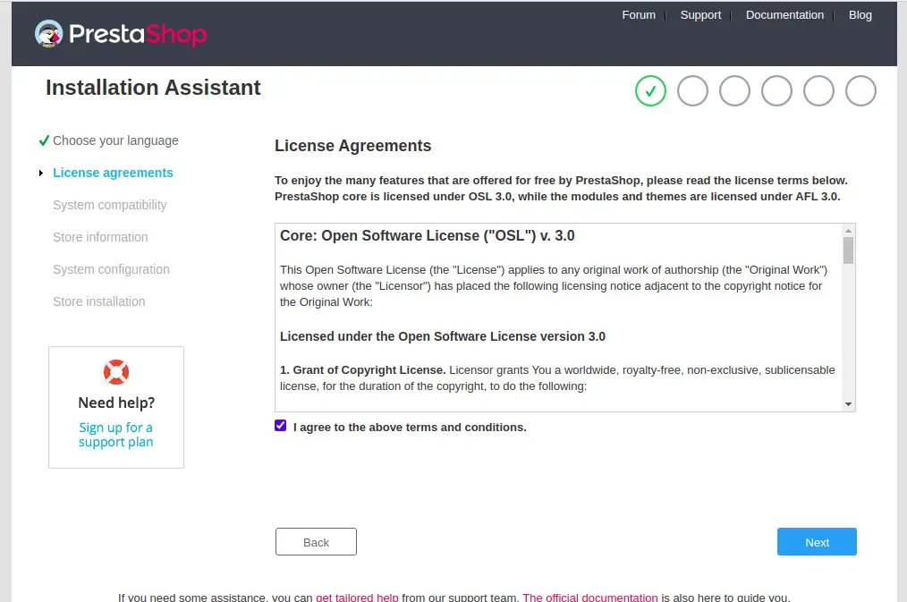Click 'I agree to the above terms' label
The height and width of the screenshot is (602, 907).
(x=410, y=428)
